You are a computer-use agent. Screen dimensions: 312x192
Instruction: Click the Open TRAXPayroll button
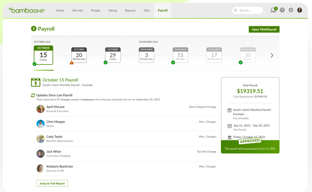(264, 29)
